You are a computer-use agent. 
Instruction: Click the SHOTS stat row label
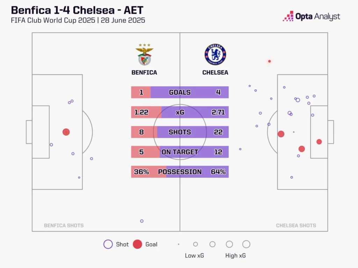pyautogui.click(x=180, y=132)
